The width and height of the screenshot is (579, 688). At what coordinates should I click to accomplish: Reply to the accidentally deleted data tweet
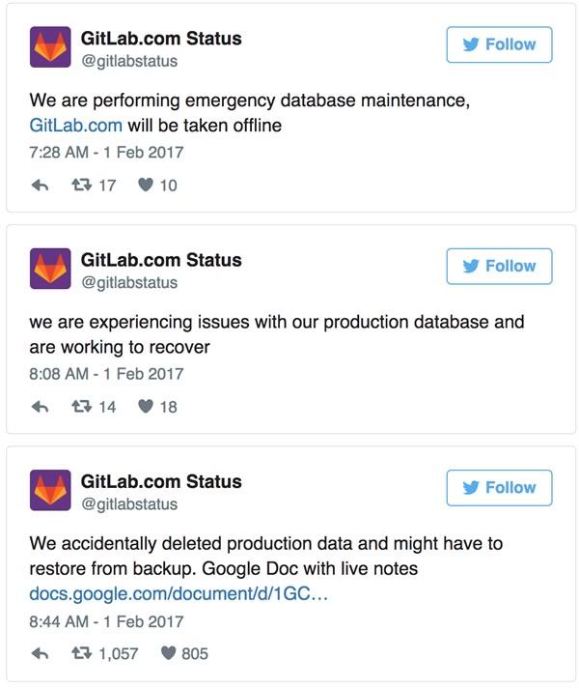tap(41, 654)
